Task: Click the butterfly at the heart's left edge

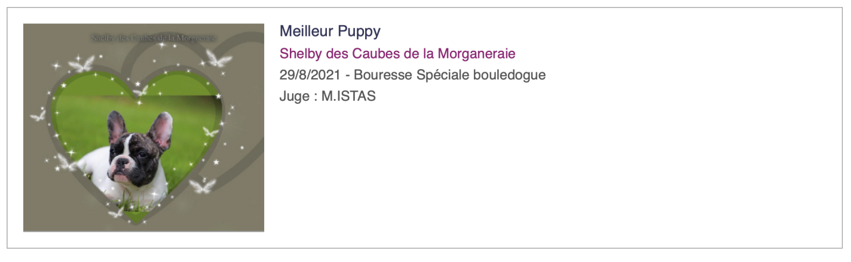Action: tap(38, 115)
